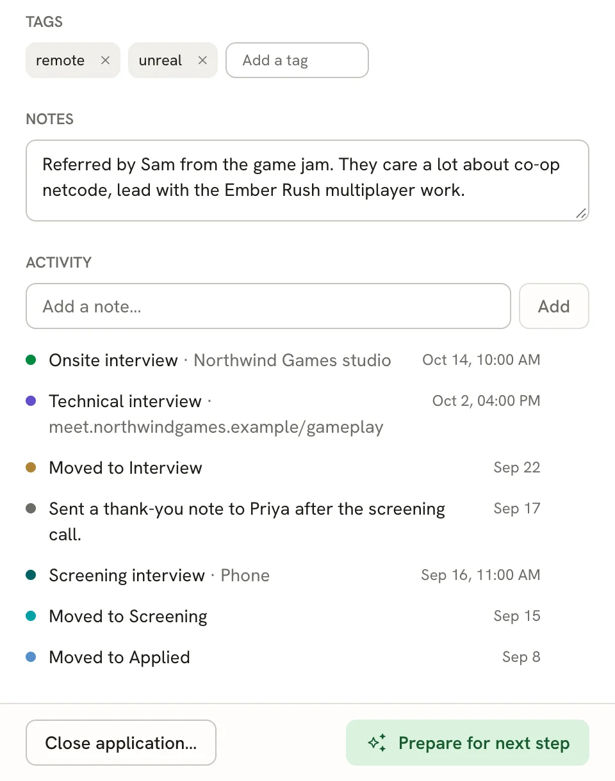Click the Sep 22 date
The width and height of the screenshot is (615, 781).
[x=517, y=467]
